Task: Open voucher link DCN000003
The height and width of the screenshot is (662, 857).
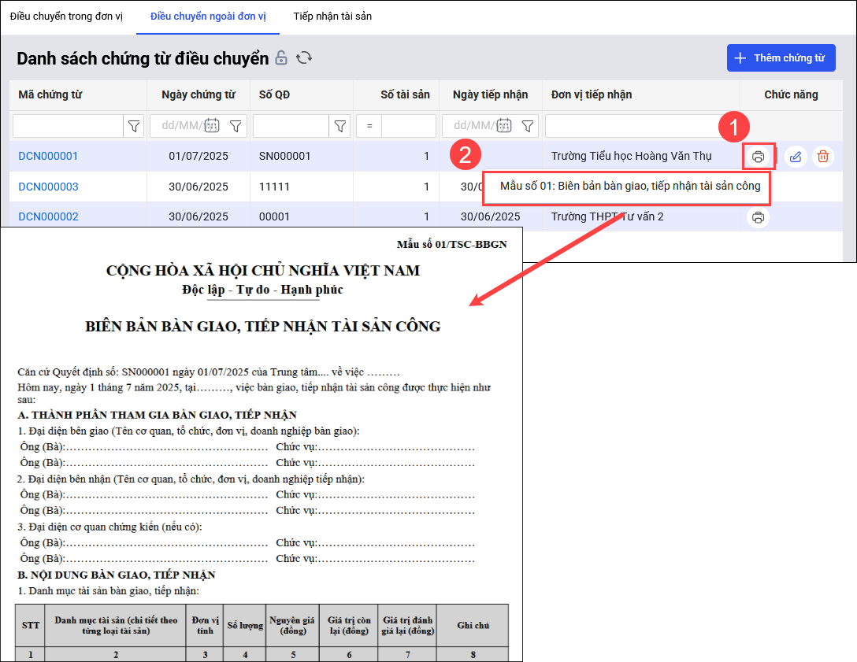Action: coord(48,187)
